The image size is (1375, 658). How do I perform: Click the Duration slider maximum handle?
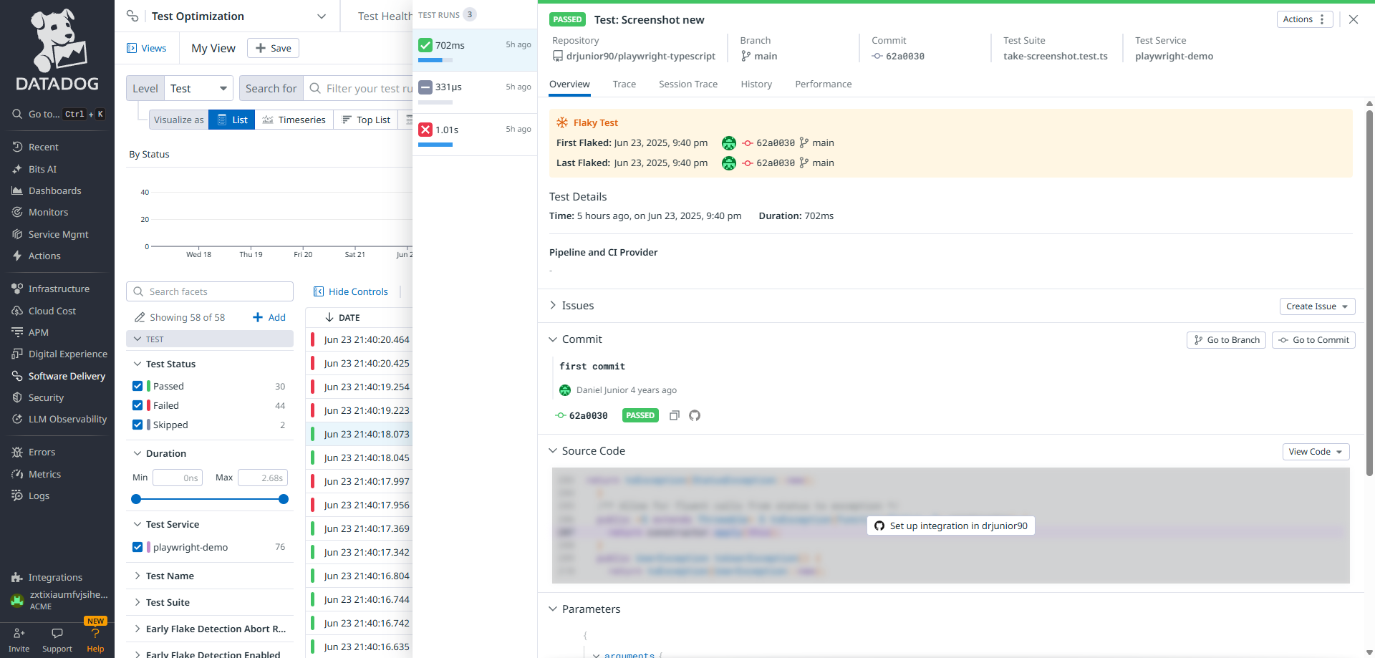click(284, 499)
